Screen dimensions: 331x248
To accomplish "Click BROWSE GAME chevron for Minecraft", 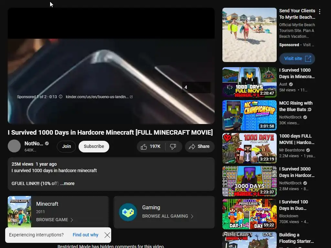I will click(x=72, y=220).
